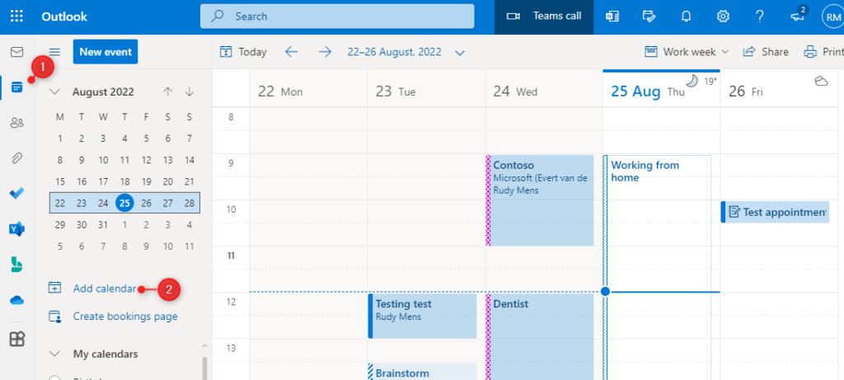Open the notifications bell
The width and height of the screenshot is (844, 380).
click(x=686, y=16)
